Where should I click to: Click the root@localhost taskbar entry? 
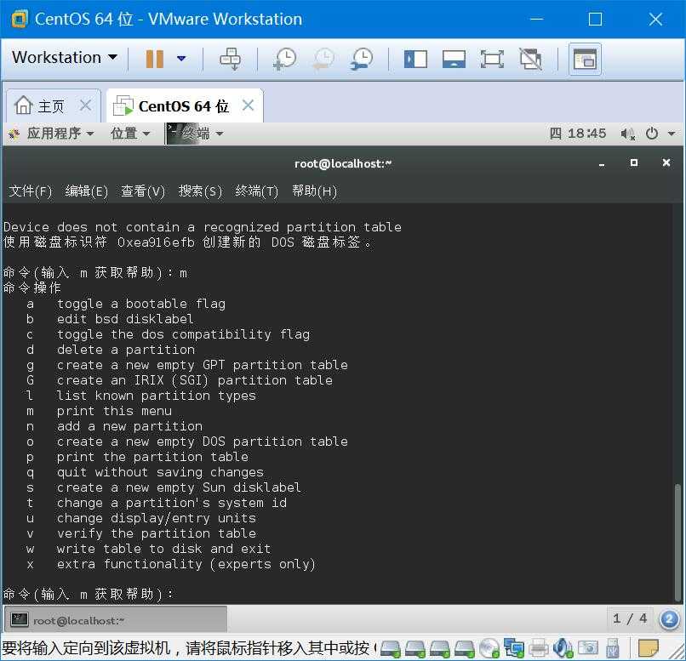pos(116,620)
